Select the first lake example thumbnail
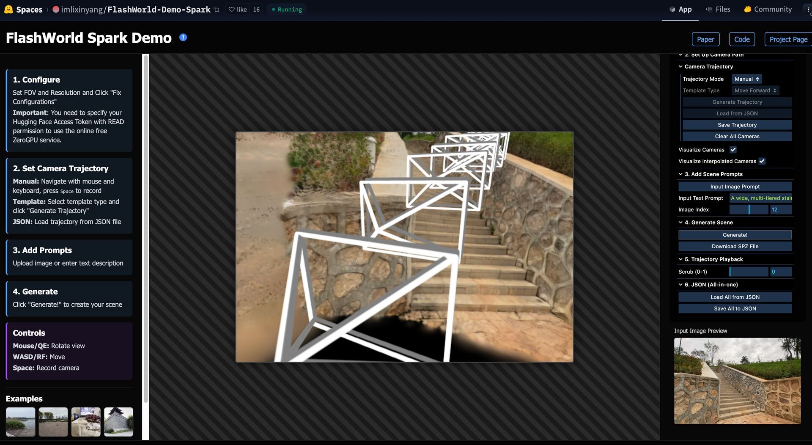The image size is (812, 445). click(21, 422)
